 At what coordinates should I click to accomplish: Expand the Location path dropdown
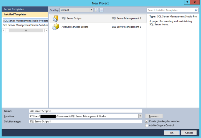140,116
